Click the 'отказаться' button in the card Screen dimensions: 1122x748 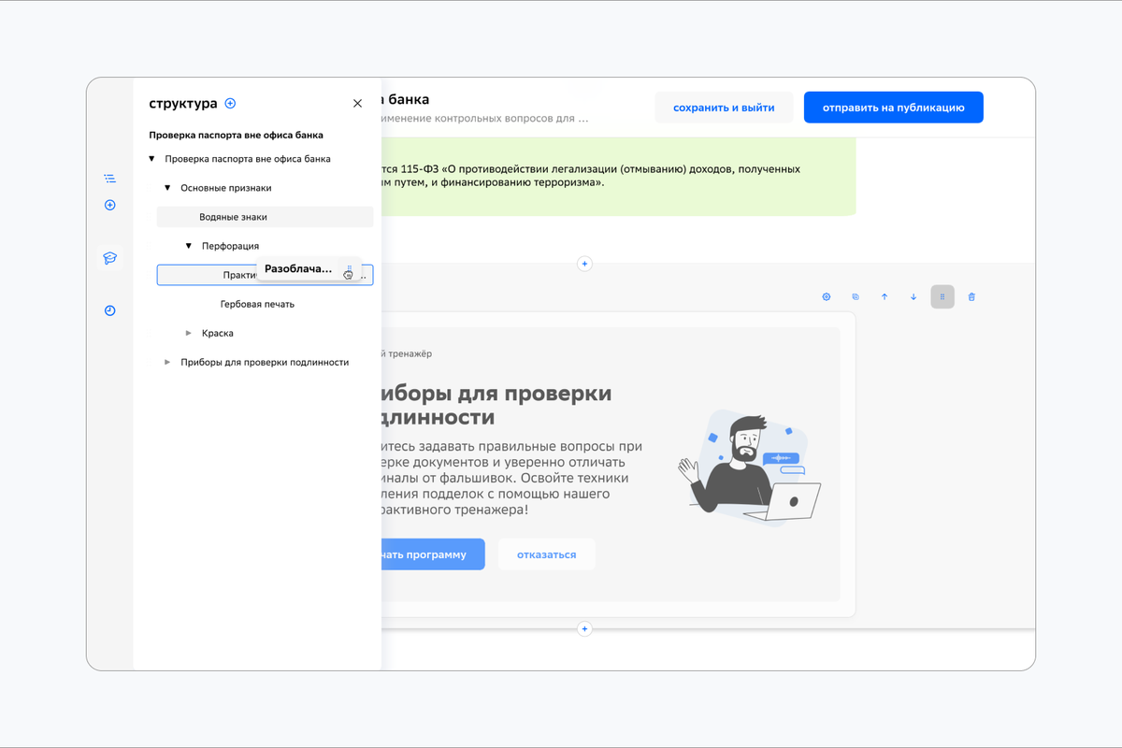coord(546,554)
